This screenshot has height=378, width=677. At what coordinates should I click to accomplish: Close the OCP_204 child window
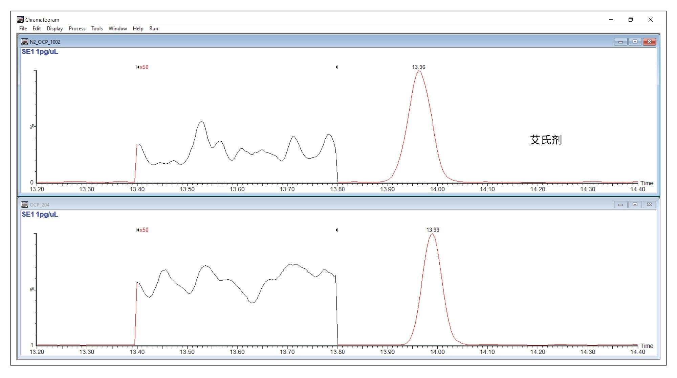click(649, 205)
